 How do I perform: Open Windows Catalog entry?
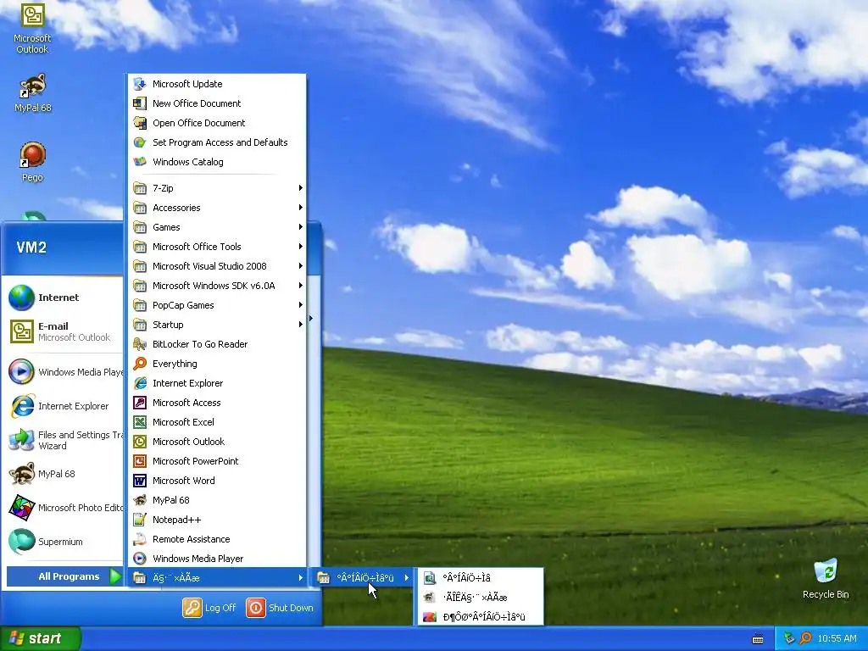216,162
